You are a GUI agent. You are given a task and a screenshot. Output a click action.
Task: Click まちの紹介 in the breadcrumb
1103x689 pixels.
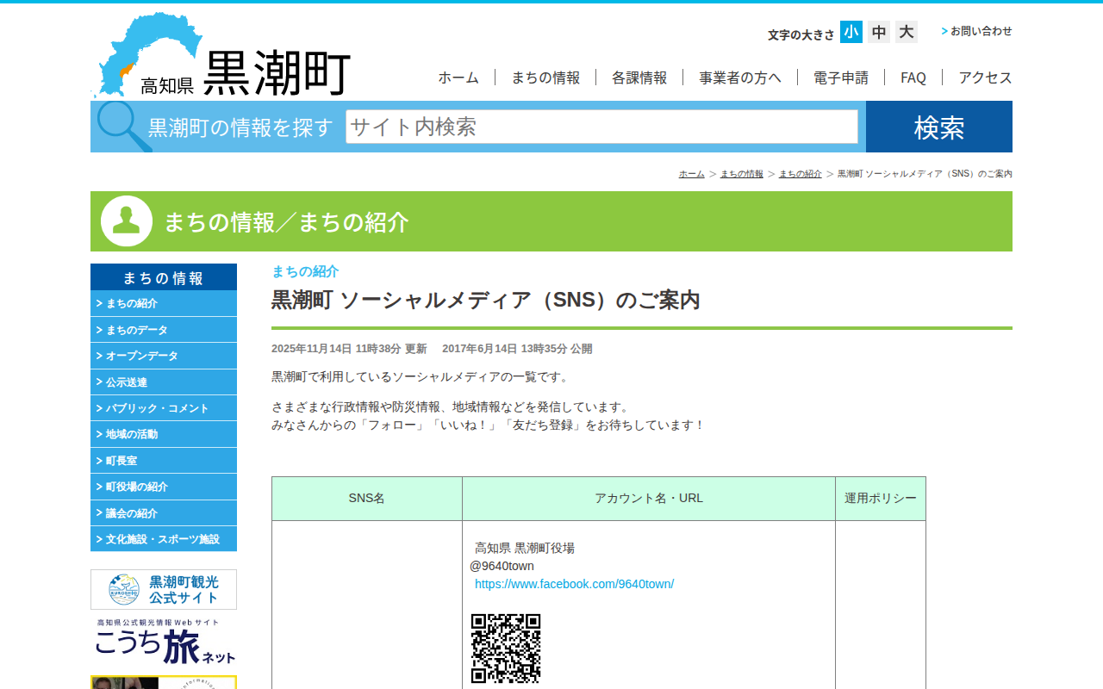tap(800, 174)
